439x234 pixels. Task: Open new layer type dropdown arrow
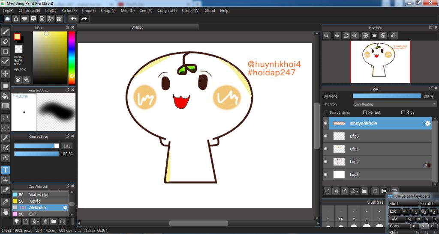[x=358, y=191]
